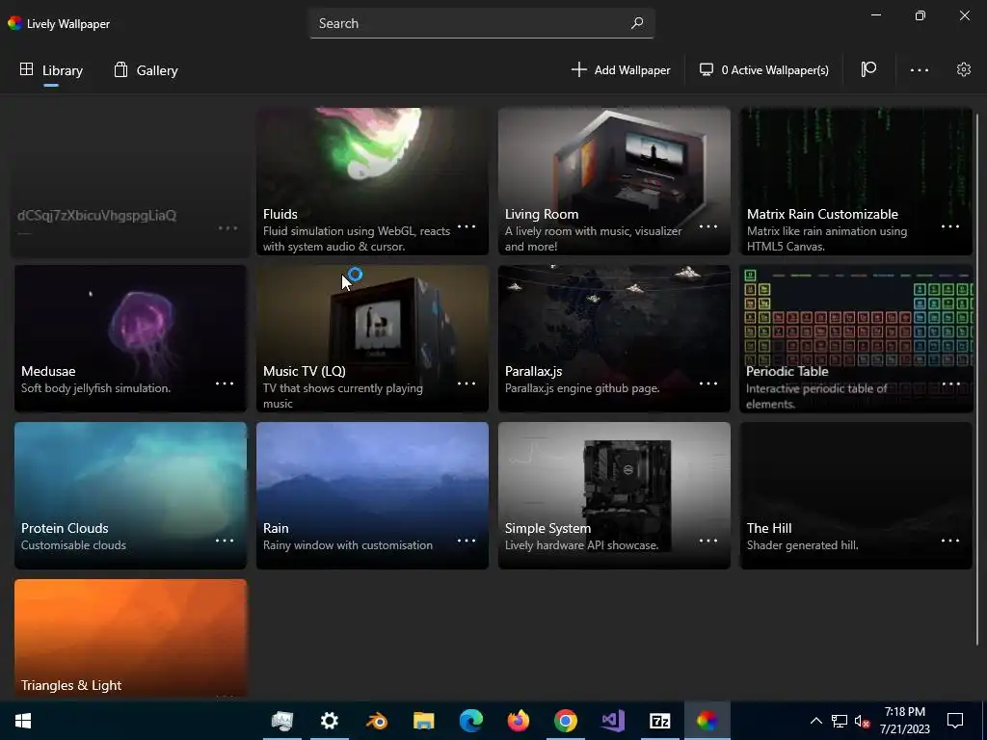Screen dimensions: 987x740
Task: Open more options for Parallax.js wallpaper
Action: click(x=708, y=383)
